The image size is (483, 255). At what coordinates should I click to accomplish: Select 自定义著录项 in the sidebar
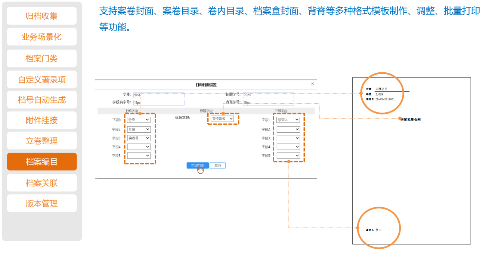42,80
